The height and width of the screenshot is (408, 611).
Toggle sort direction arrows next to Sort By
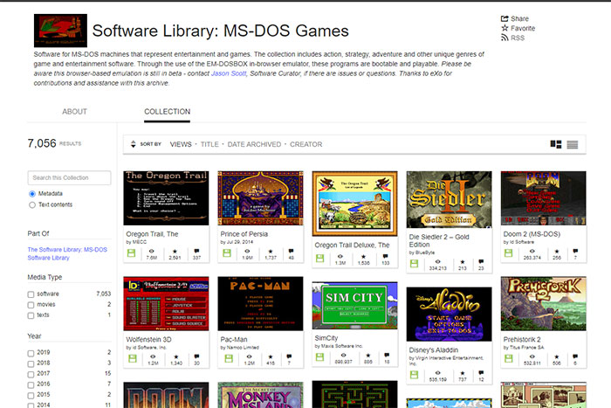coord(133,144)
